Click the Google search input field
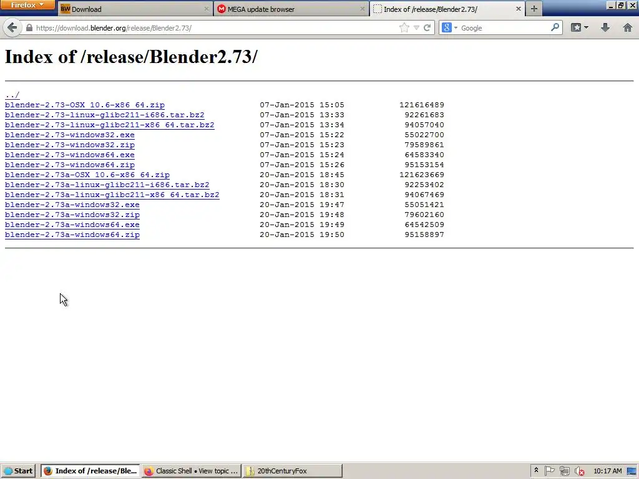Image resolution: width=639 pixels, height=479 pixels. (x=504, y=27)
